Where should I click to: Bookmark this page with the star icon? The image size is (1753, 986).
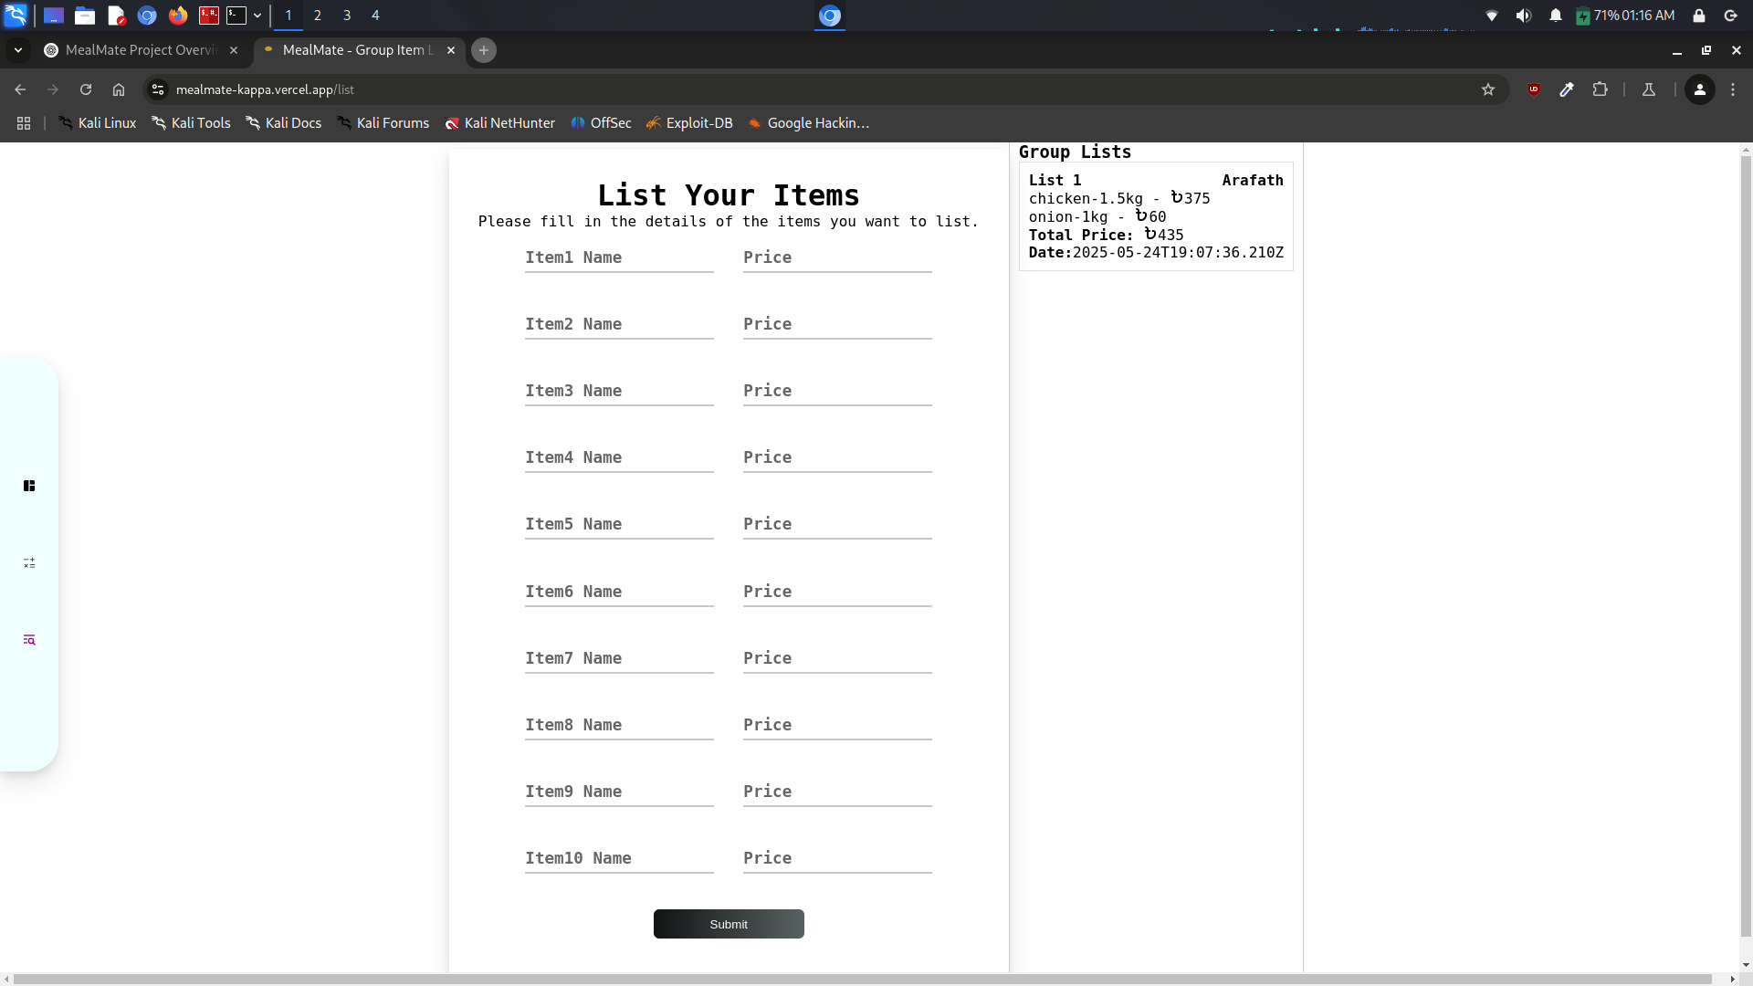[x=1489, y=89]
